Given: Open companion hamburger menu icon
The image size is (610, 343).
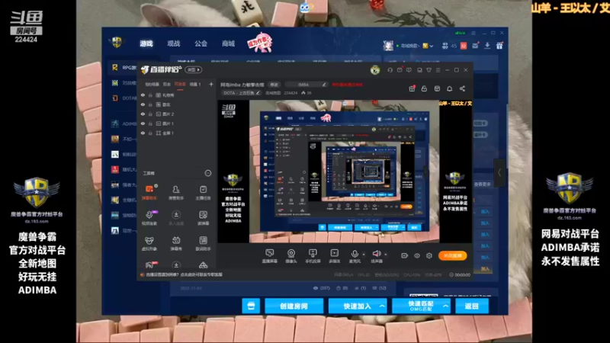Looking at the screenshot, I should [x=438, y=70].
